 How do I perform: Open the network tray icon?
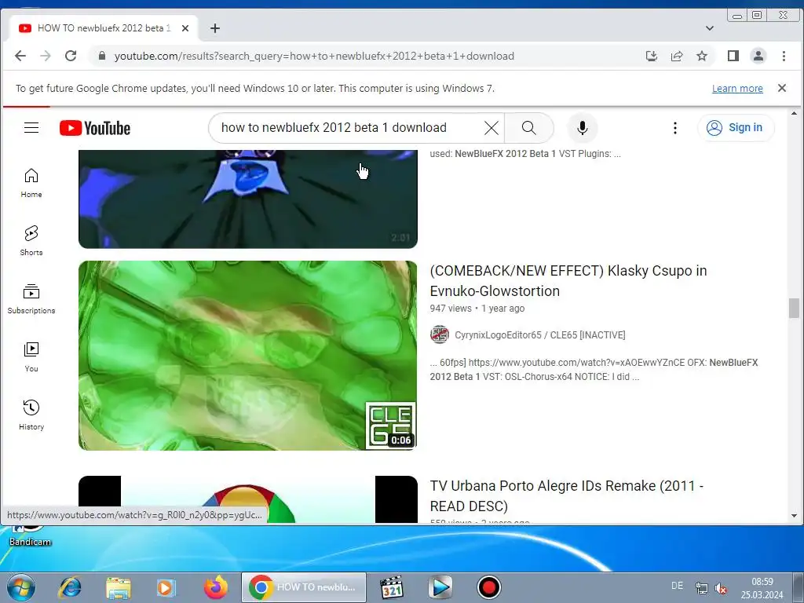(x=701, y=588)
